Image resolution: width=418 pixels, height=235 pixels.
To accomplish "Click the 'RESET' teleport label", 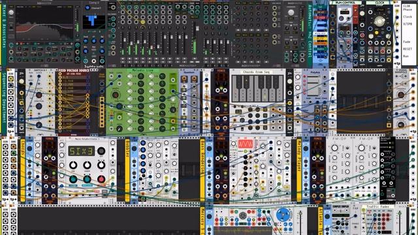I will coord(408,49).
